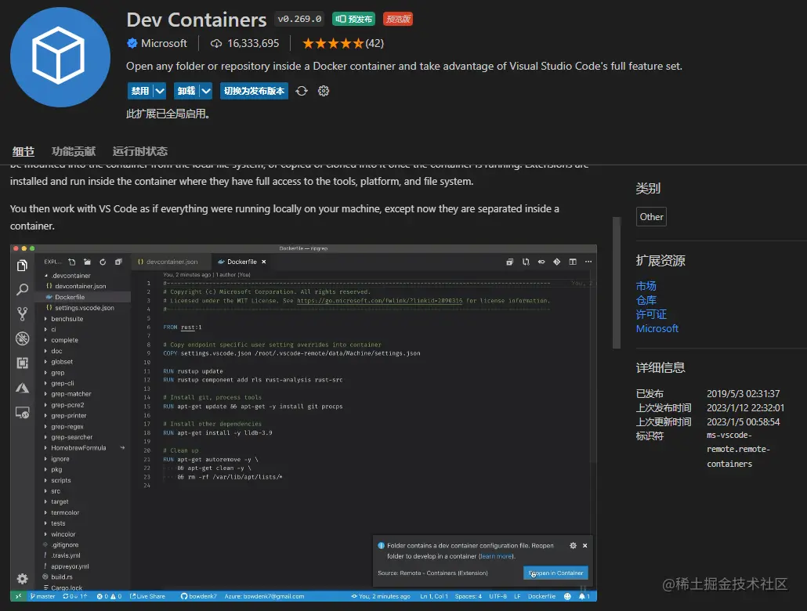Screen dimensions: 807x611
Task: Open the 市场 marketplace link
Action: [646, 286]
